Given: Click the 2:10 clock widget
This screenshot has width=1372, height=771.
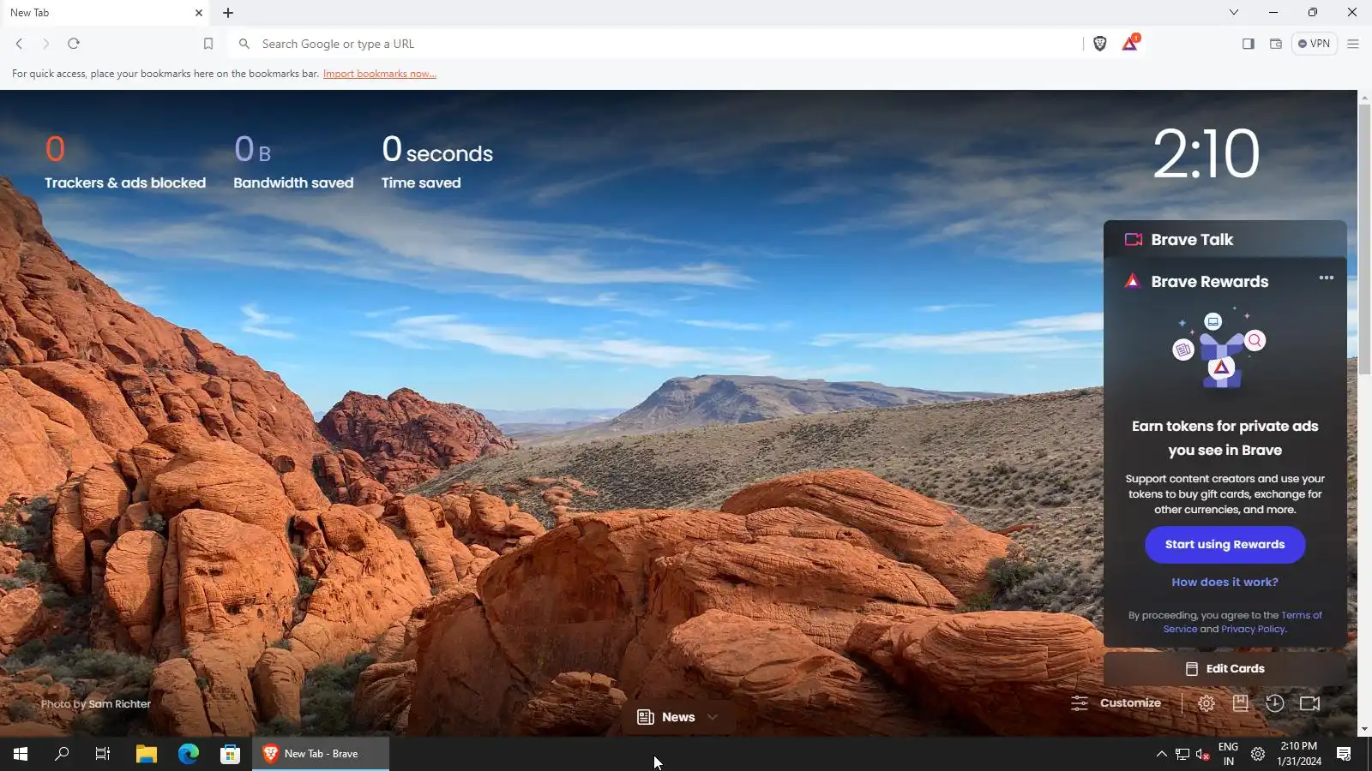Looking at the screenshot, I should click(x=1206, y=155).
